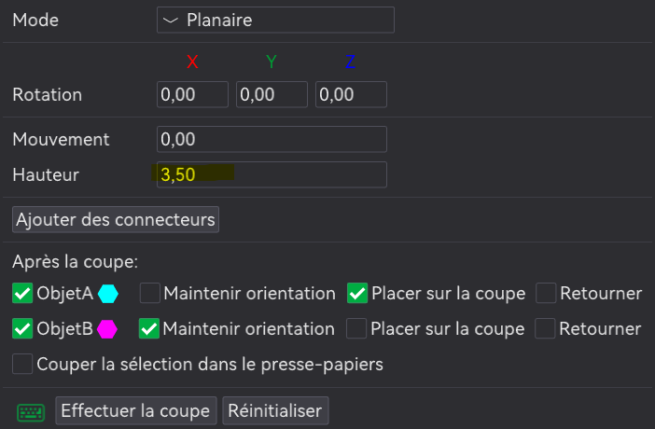Click the green keyboard shortcuts icon

pyautogui.click(x=31, y=412)
